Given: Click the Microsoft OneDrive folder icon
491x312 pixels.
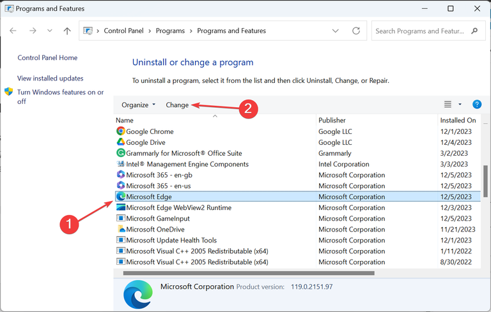Looking at the screenshot, I should pyautogui.click(x=121, y=229).
